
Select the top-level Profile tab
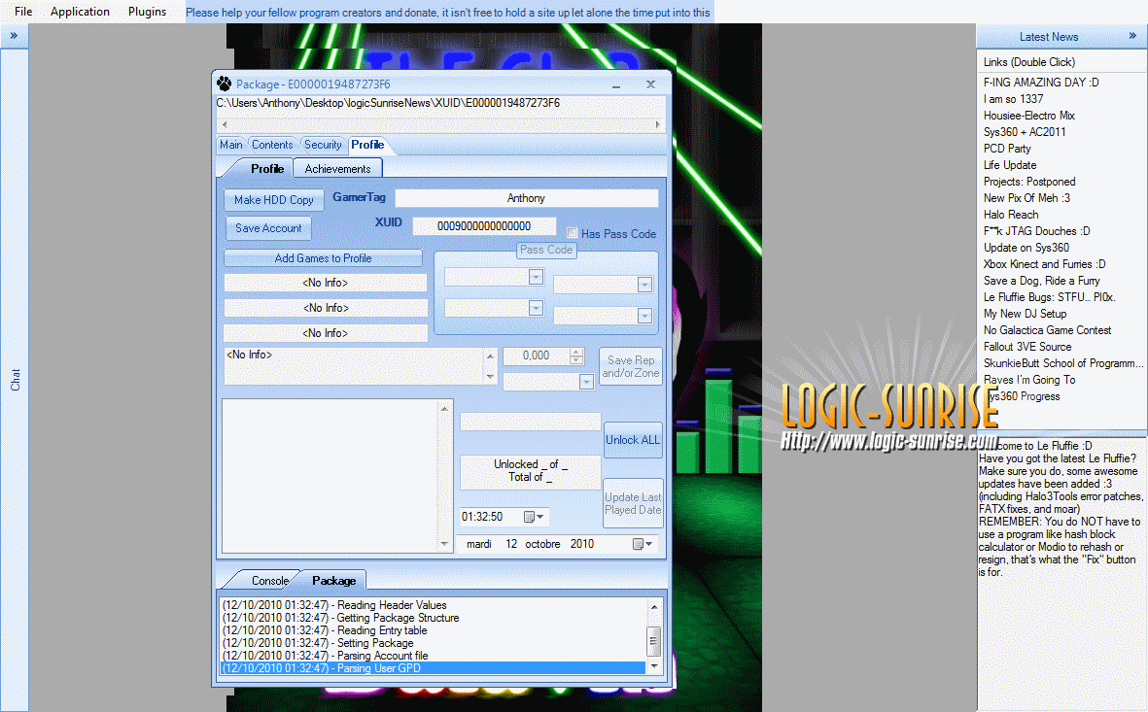pos(367,145)
